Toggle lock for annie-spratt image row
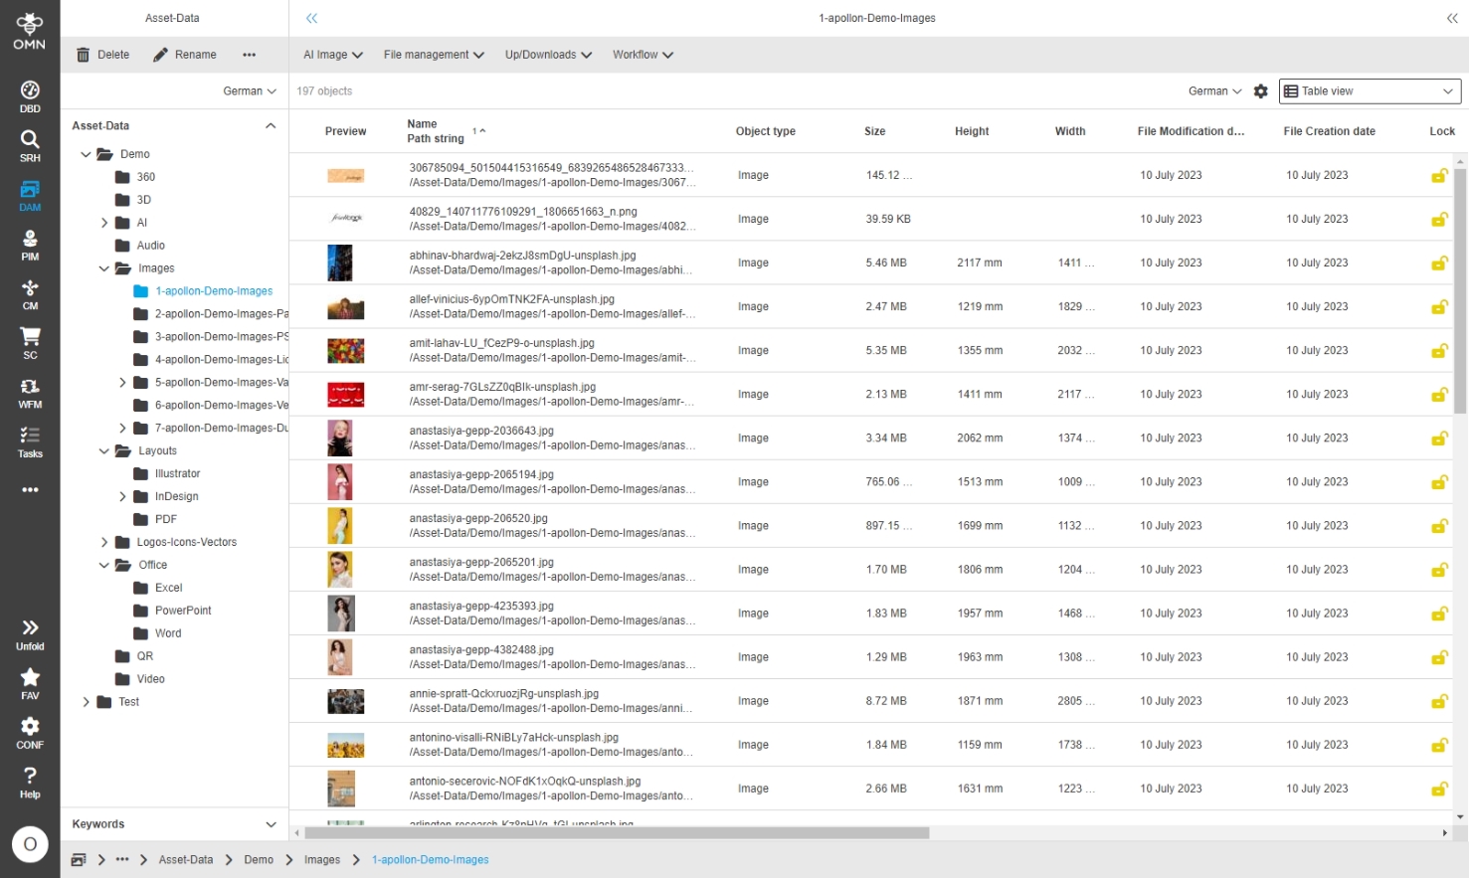1469x878 pixels. click(1438, 702)
